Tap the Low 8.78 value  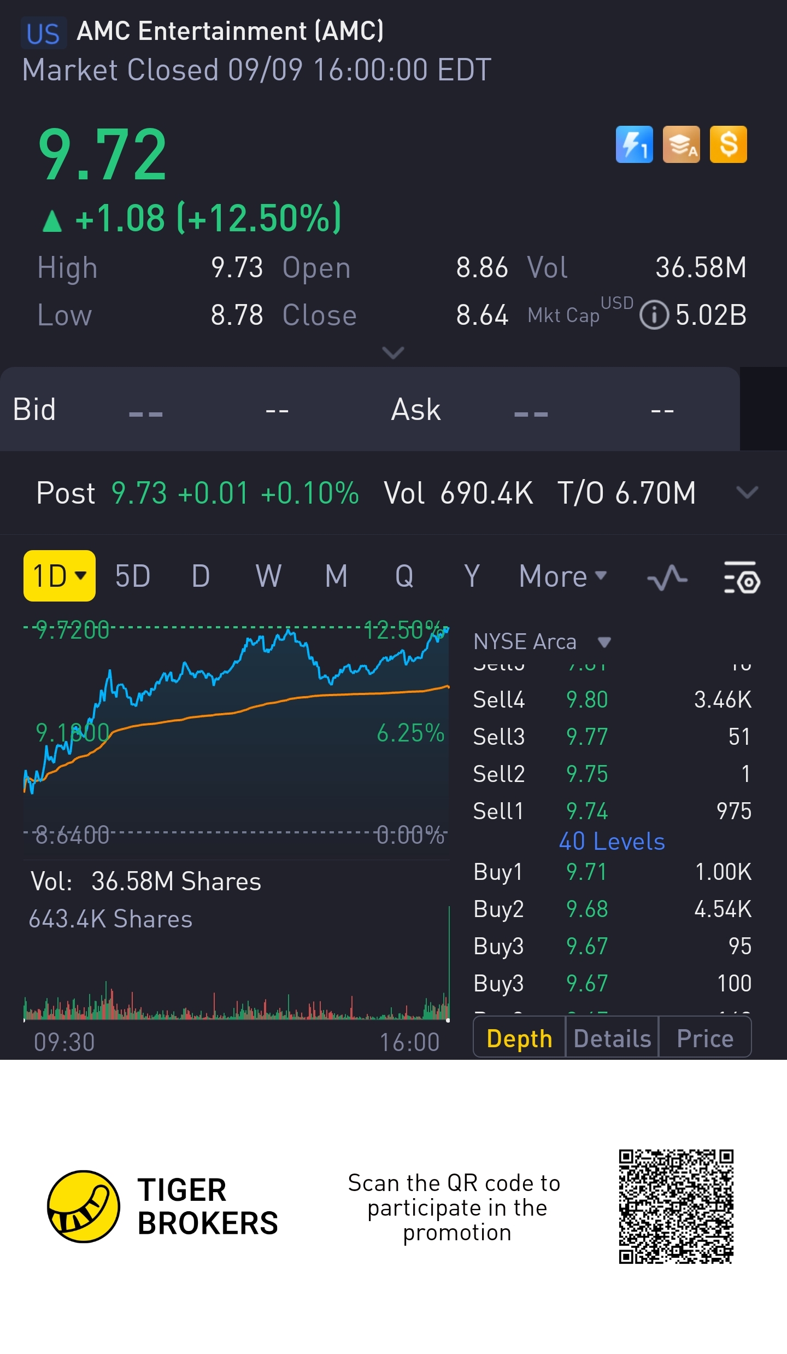[x=237, y=315]
